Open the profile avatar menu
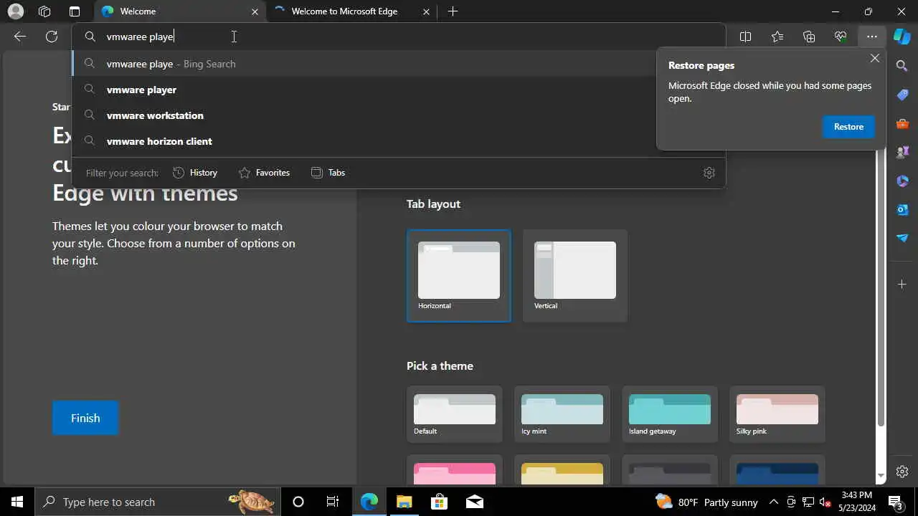Image resolution: width=918 pixels, height=516 pixels. coord(15,11)
